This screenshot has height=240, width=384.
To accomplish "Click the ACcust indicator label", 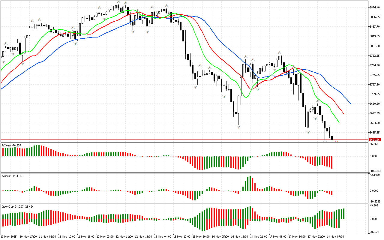I will [12, 176].
